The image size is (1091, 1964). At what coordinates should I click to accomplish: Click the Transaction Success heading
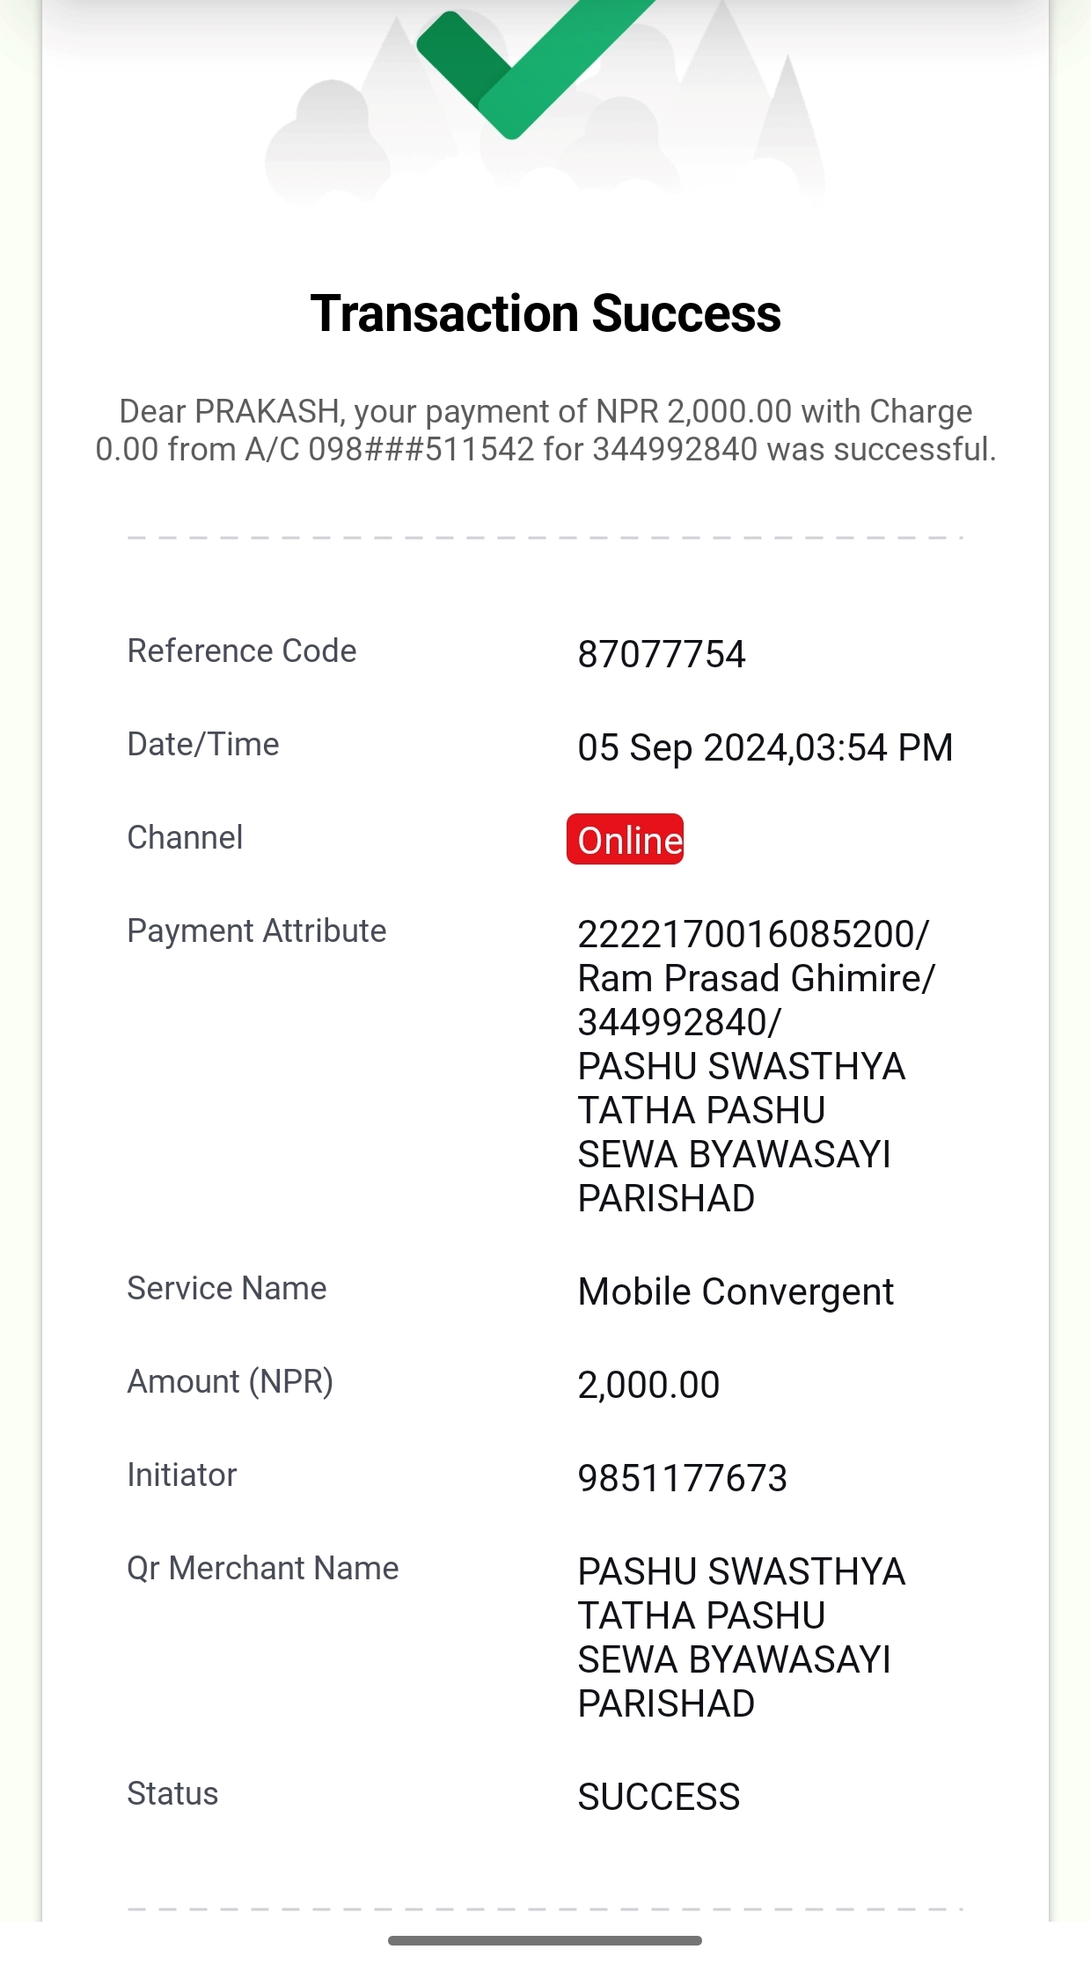tap(545, 313)
